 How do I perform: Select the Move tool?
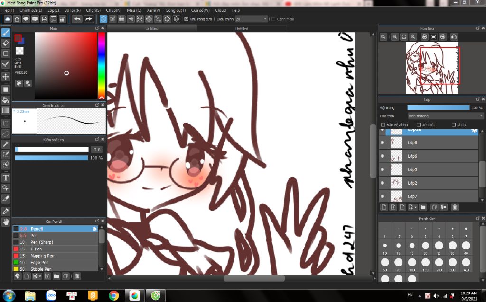(x=6, y=77)
